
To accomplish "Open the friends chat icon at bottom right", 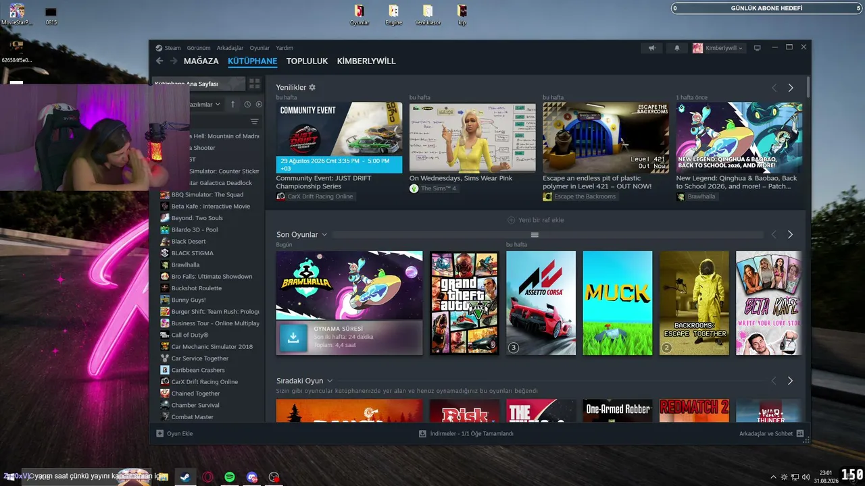I will point(800,433).
